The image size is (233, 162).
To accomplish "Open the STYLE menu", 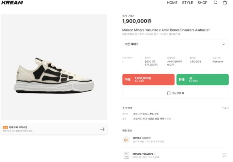I will pos(187,3).
